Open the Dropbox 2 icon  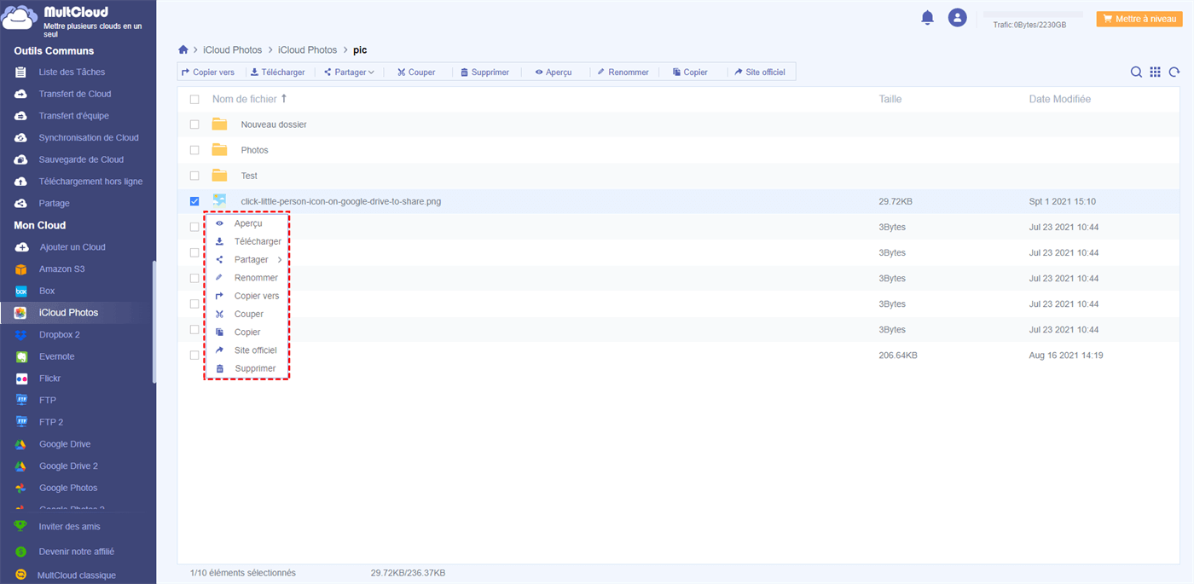[21, 335]
